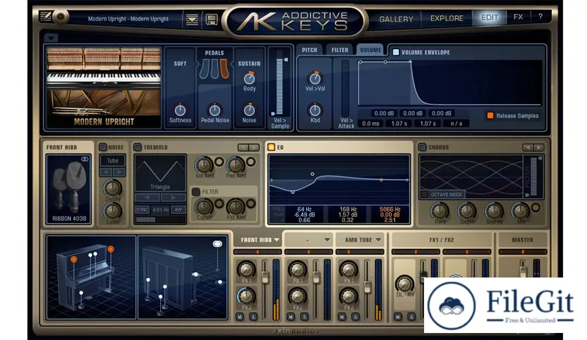The image size is (587, 340).
Task: Select previous tremolo waveform before Triangle
Action: pos(147,197)
